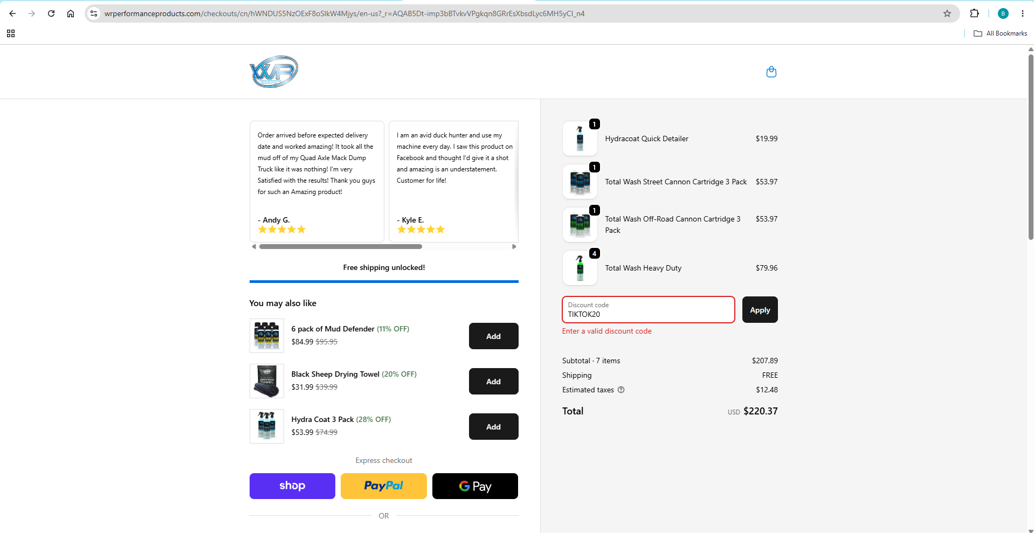Click the "You may also like" heading
The width and height of the screenshot is (1034, 533).
pyautogui.click(x=283, y=303)
